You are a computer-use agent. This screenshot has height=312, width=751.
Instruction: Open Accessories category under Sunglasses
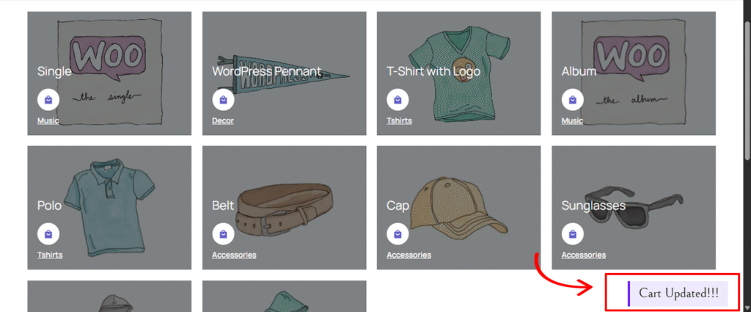(583, 255)
